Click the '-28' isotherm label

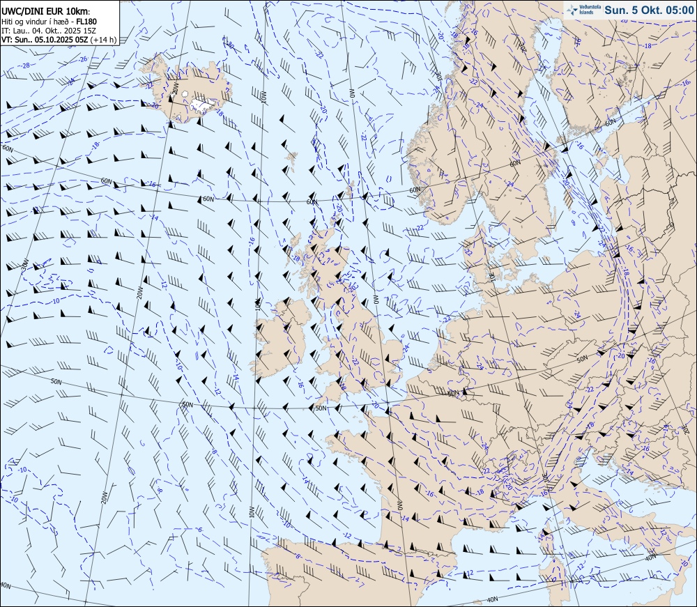click(26, 66)
